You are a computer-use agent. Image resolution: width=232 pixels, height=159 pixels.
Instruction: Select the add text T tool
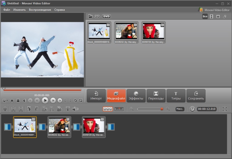pos(68,109)
